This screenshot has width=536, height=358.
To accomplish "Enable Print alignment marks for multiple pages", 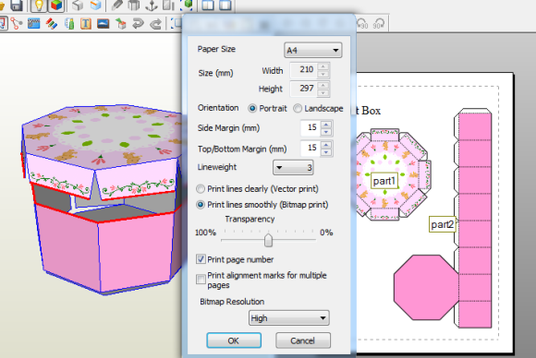I will (x=201, y=280).
